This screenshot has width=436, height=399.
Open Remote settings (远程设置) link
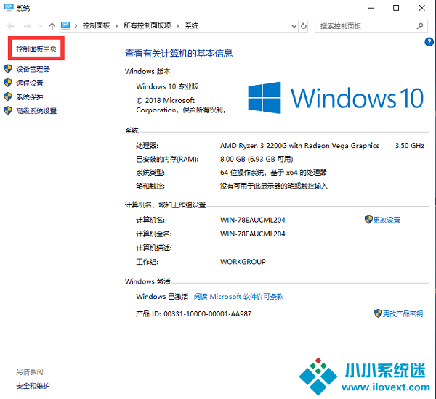pyautogui.click(x=30, y=83)
